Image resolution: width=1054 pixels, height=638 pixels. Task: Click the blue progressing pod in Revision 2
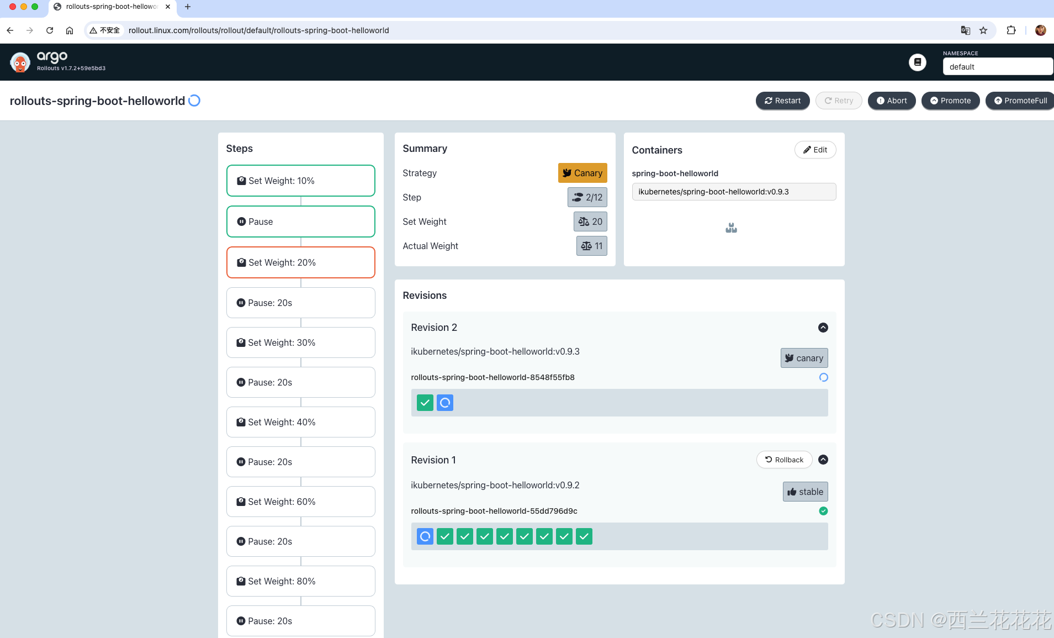(445, 403)
